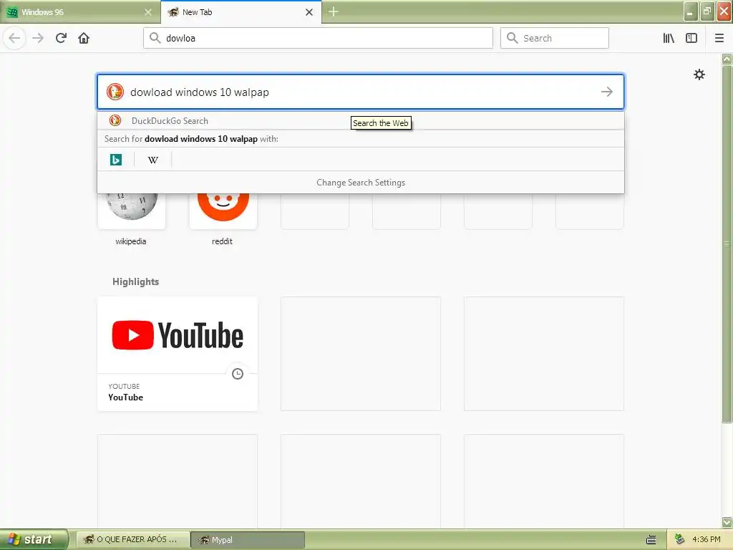Search with the Wikipedia engine icon

153,160
